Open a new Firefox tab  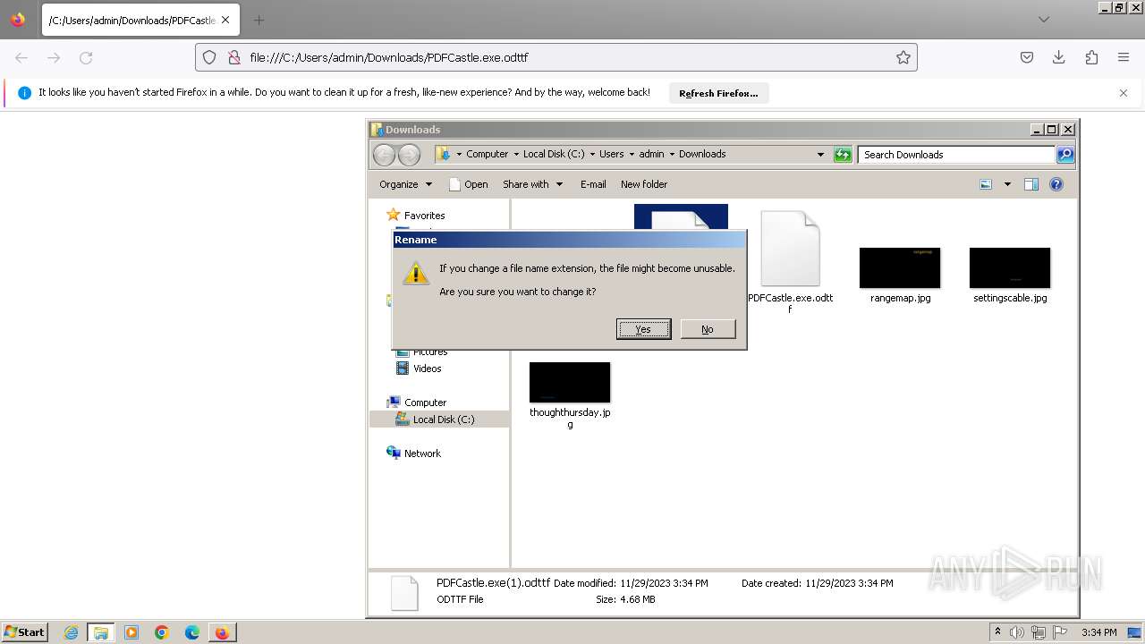[259, 20]
